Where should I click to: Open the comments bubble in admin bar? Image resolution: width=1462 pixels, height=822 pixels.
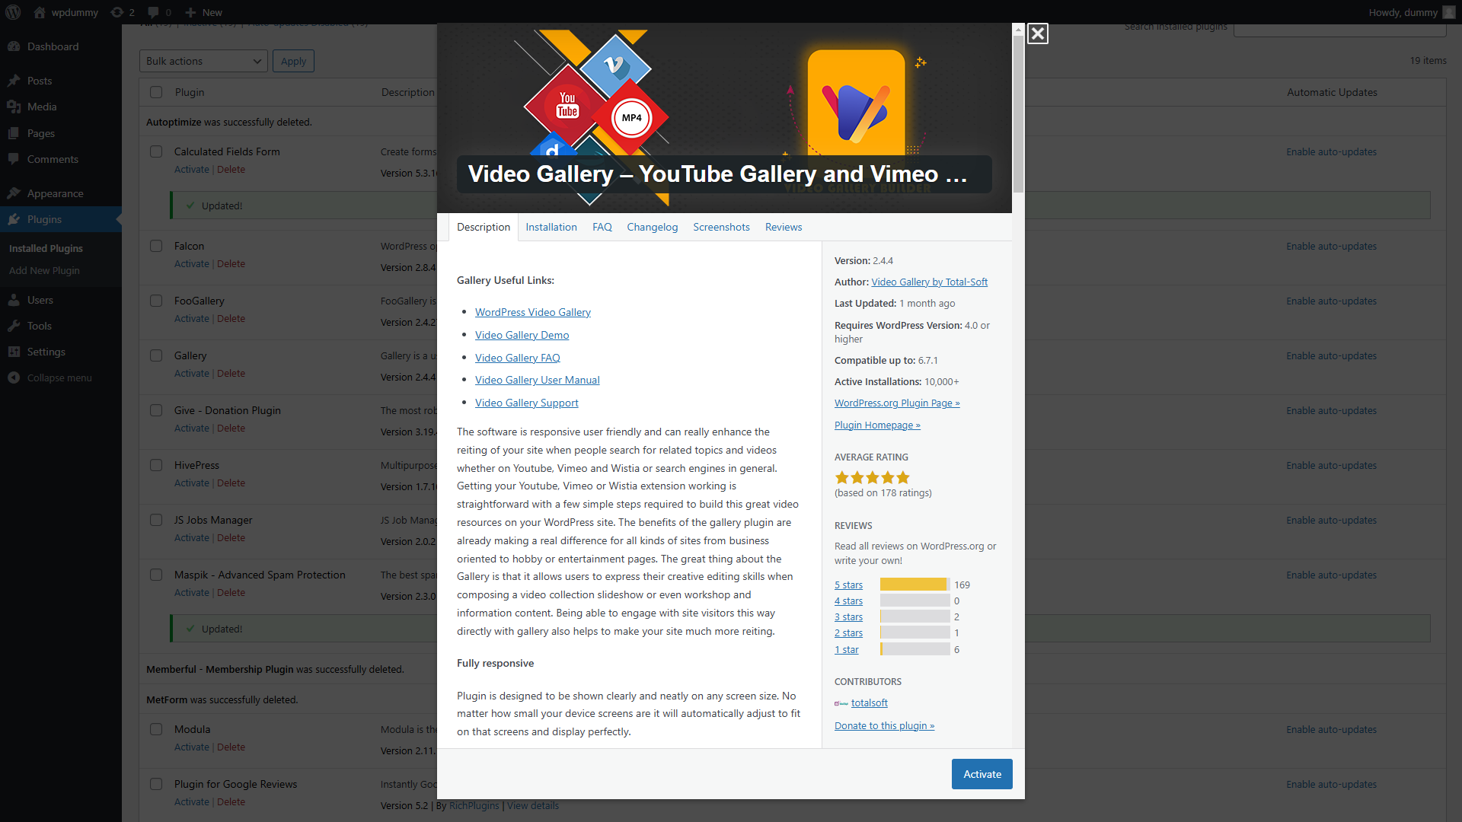pyautogui.click(x=154, y=12)
